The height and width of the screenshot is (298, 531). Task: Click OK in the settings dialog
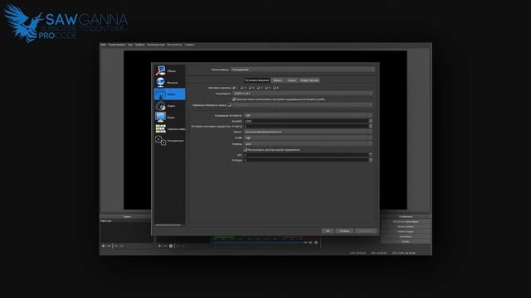tap(328, 231)
